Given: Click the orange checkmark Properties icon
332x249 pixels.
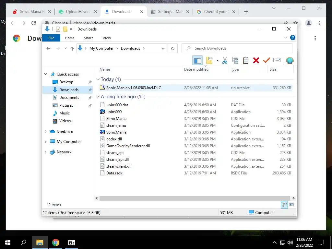Looking at the screenshot, I should (267, 60).
